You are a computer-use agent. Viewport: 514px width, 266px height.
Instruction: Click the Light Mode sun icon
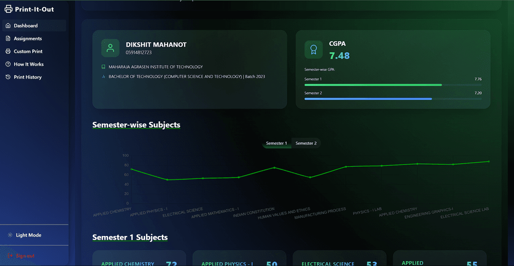[x=10, y=235]
